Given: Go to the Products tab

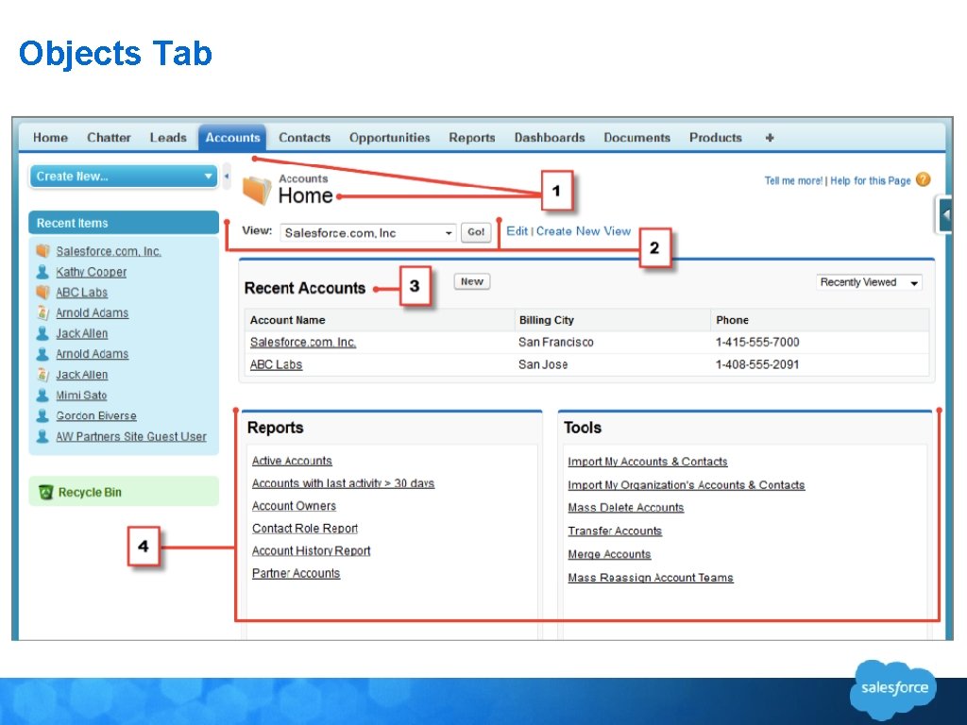Looking at the screenshot, I should [x=716, y=138].
